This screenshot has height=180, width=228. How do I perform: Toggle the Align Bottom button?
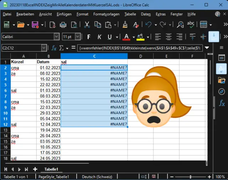pos(214,37)
